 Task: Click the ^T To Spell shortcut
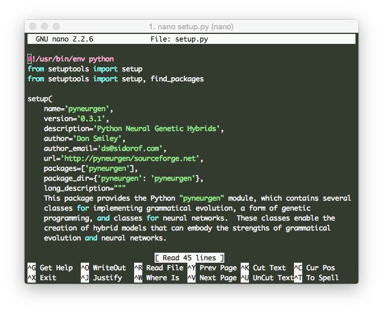click(x=317, y=278)
